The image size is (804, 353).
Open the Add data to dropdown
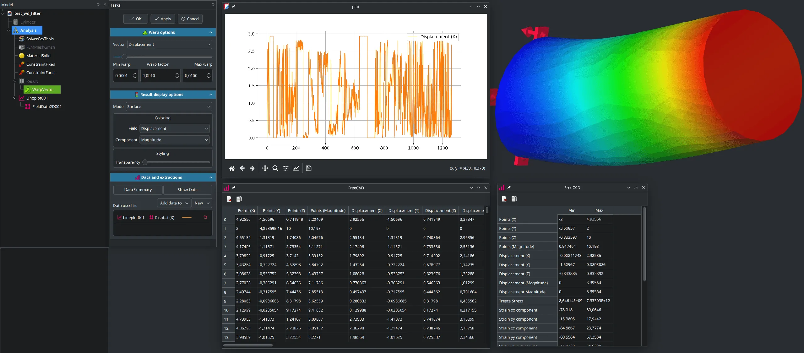tap(174, 203)
